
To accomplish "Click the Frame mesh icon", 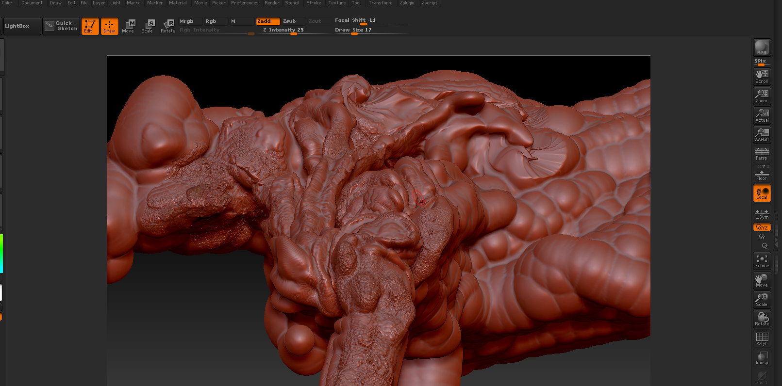I will tap(762, 261).
